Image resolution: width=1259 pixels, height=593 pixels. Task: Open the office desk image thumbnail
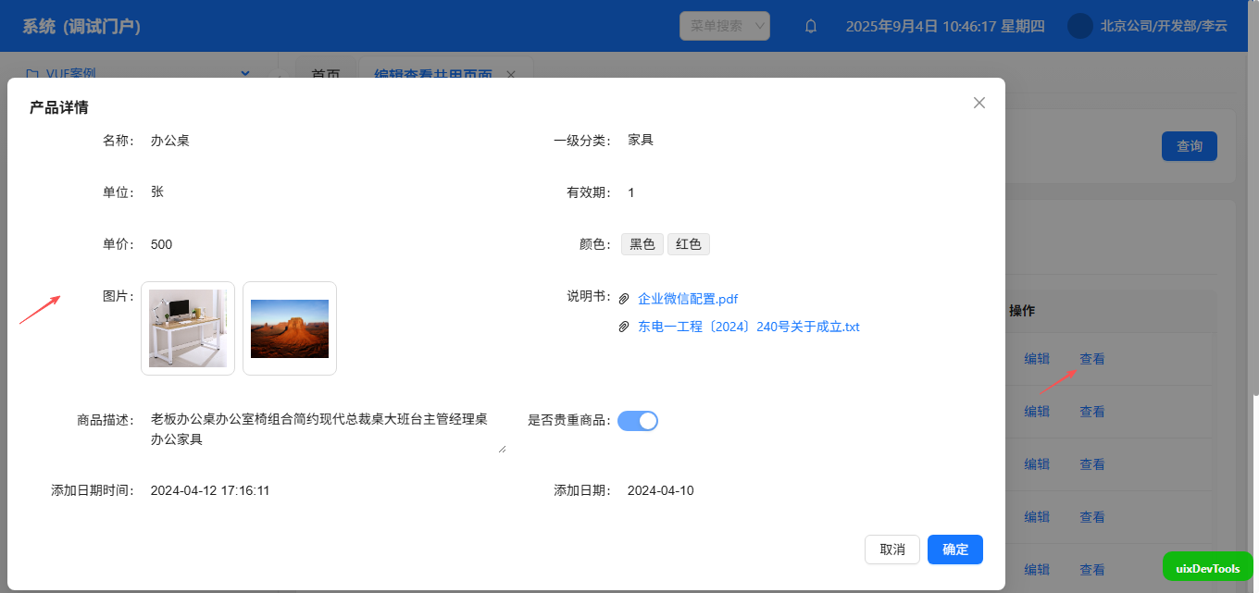(188, 328)
